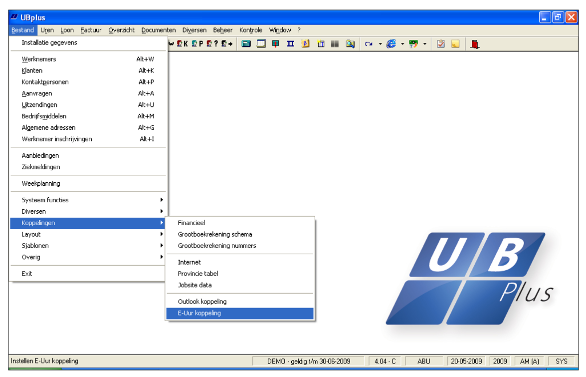586x377 pixels.
Task: Open the ? help menu
Action: (x=299, y=30)
